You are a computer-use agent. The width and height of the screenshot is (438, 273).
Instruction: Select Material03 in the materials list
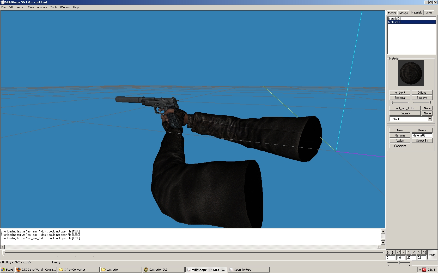pyautogui.click(x=411, y=22)
